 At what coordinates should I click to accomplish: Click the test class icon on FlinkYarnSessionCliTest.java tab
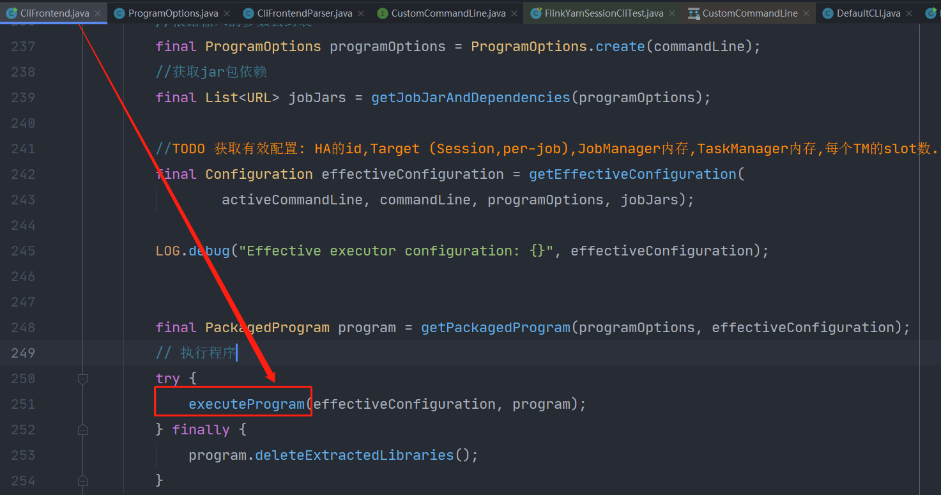535,13
